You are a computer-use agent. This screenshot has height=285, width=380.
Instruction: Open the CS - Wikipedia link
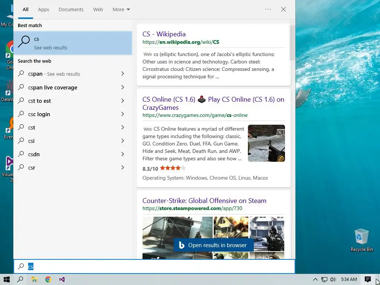pyautogui.click(x=164, y=34)
